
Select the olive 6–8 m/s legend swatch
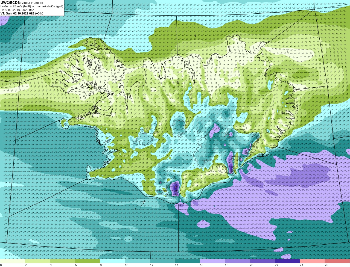[87, 261]
